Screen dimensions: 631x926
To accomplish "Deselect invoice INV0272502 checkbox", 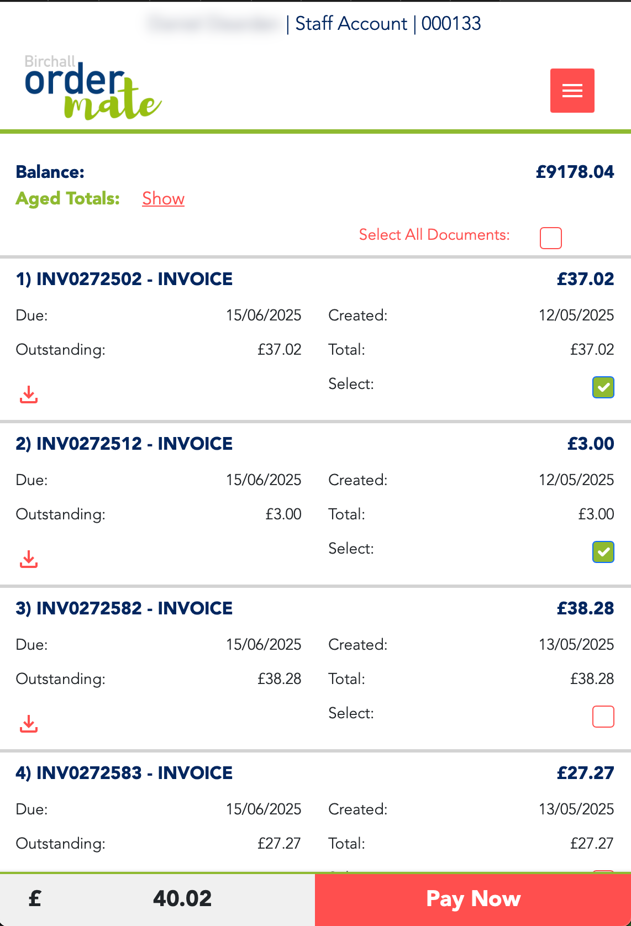I will coord(603,387).
